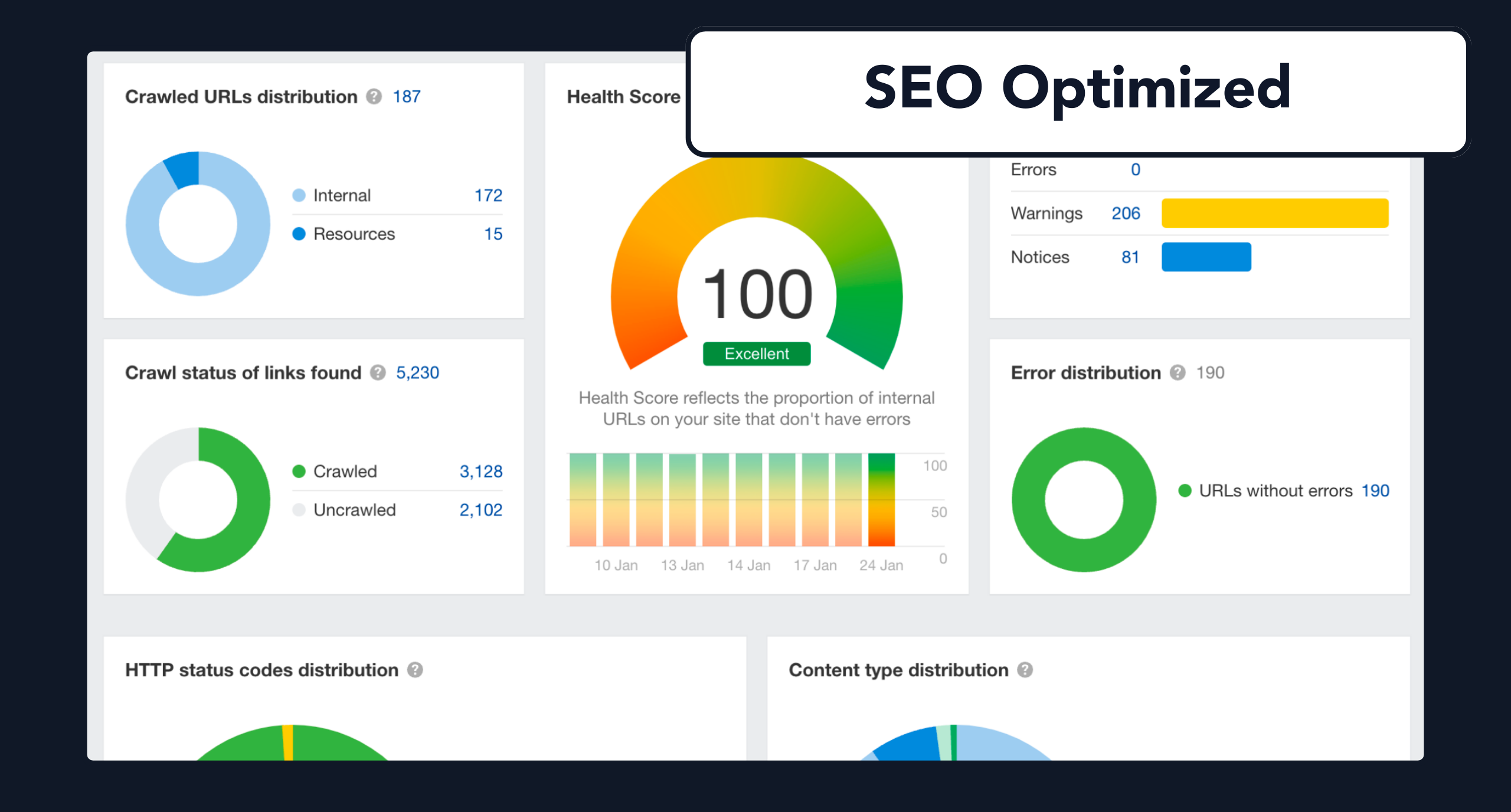Open the 5,230 links found total
This screenshot has width=1511, height=812.
417,372
